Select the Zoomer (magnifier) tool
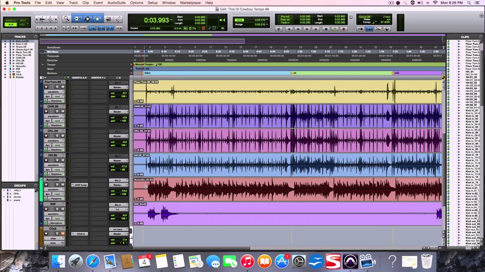Image resolution: width=485 pixels, height=272 pixels. click(x=66, y=19)
